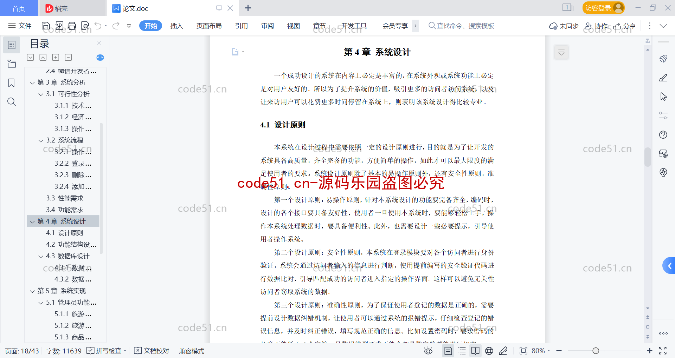Click the zoom out minus button
This screenshot has height=358, width=675.
pyautogui.click(x=559, y=351)
